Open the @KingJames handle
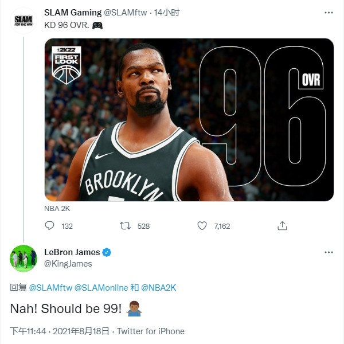This screenshot has height=344, width=344. pyautogui.click(x=68, y=264)
